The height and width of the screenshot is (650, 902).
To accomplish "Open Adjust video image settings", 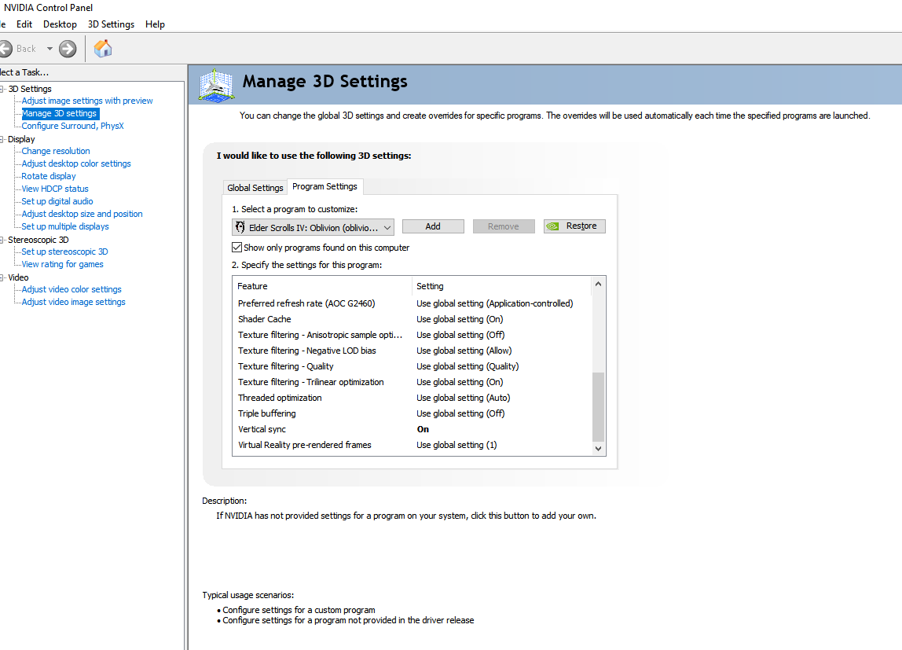I will click(73, 302).
